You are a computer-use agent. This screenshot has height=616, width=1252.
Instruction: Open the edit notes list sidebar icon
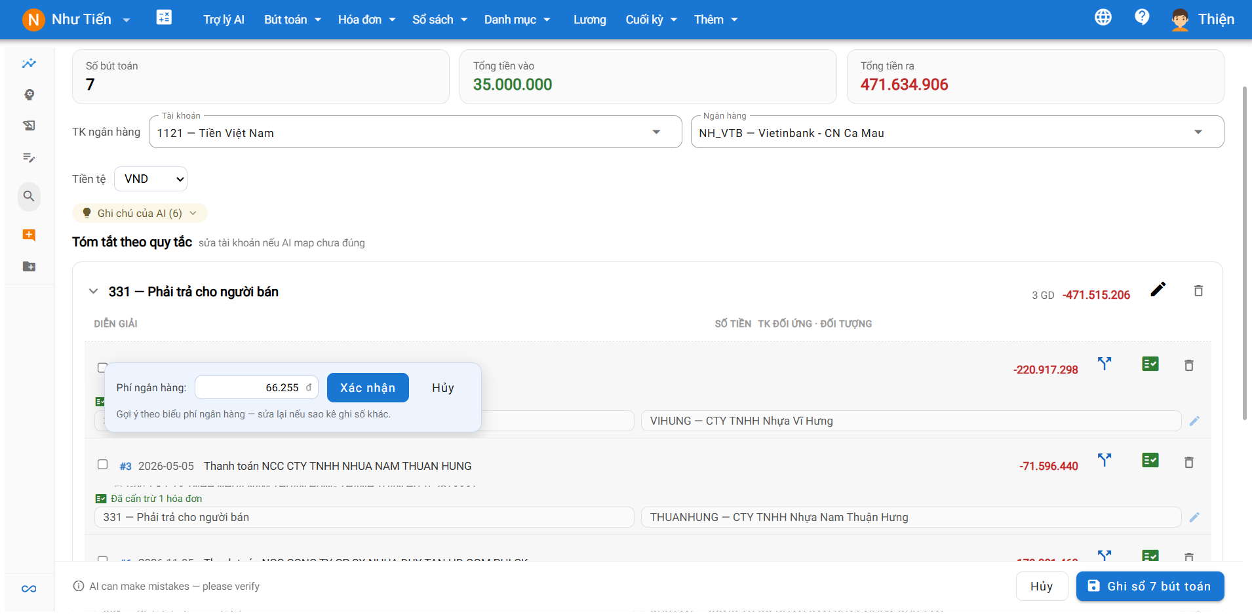click(x=29, y=157)
